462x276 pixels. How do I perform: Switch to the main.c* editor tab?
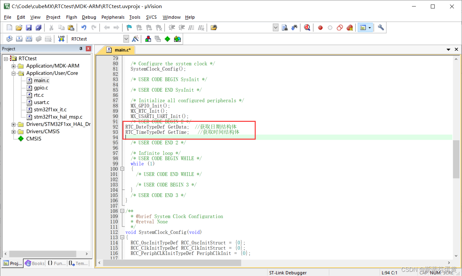(119, 50)
